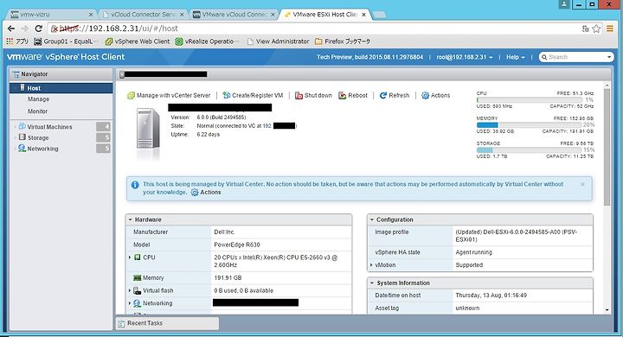Image resolution: width=623 pixels, height=337 pixels.
Task: Open Manage under Host
Action: pyautogui.click(x=39, y=99)
